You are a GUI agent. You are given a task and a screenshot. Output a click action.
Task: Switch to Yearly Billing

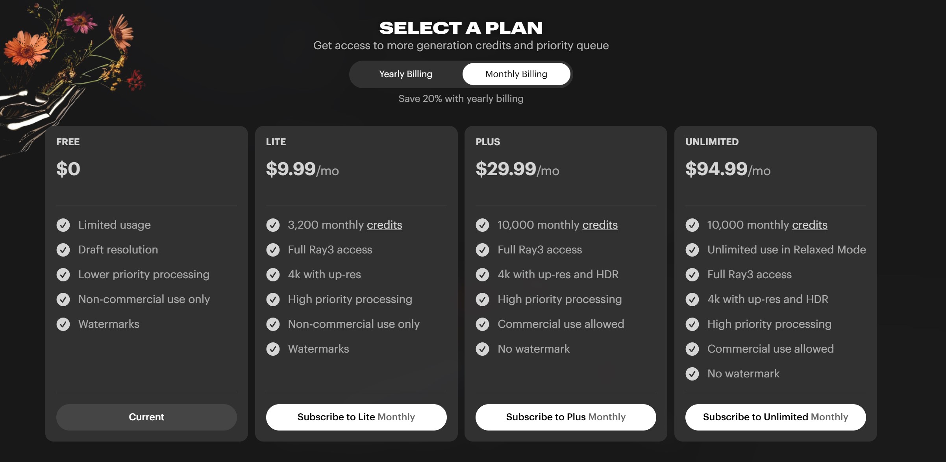[405, 74]
